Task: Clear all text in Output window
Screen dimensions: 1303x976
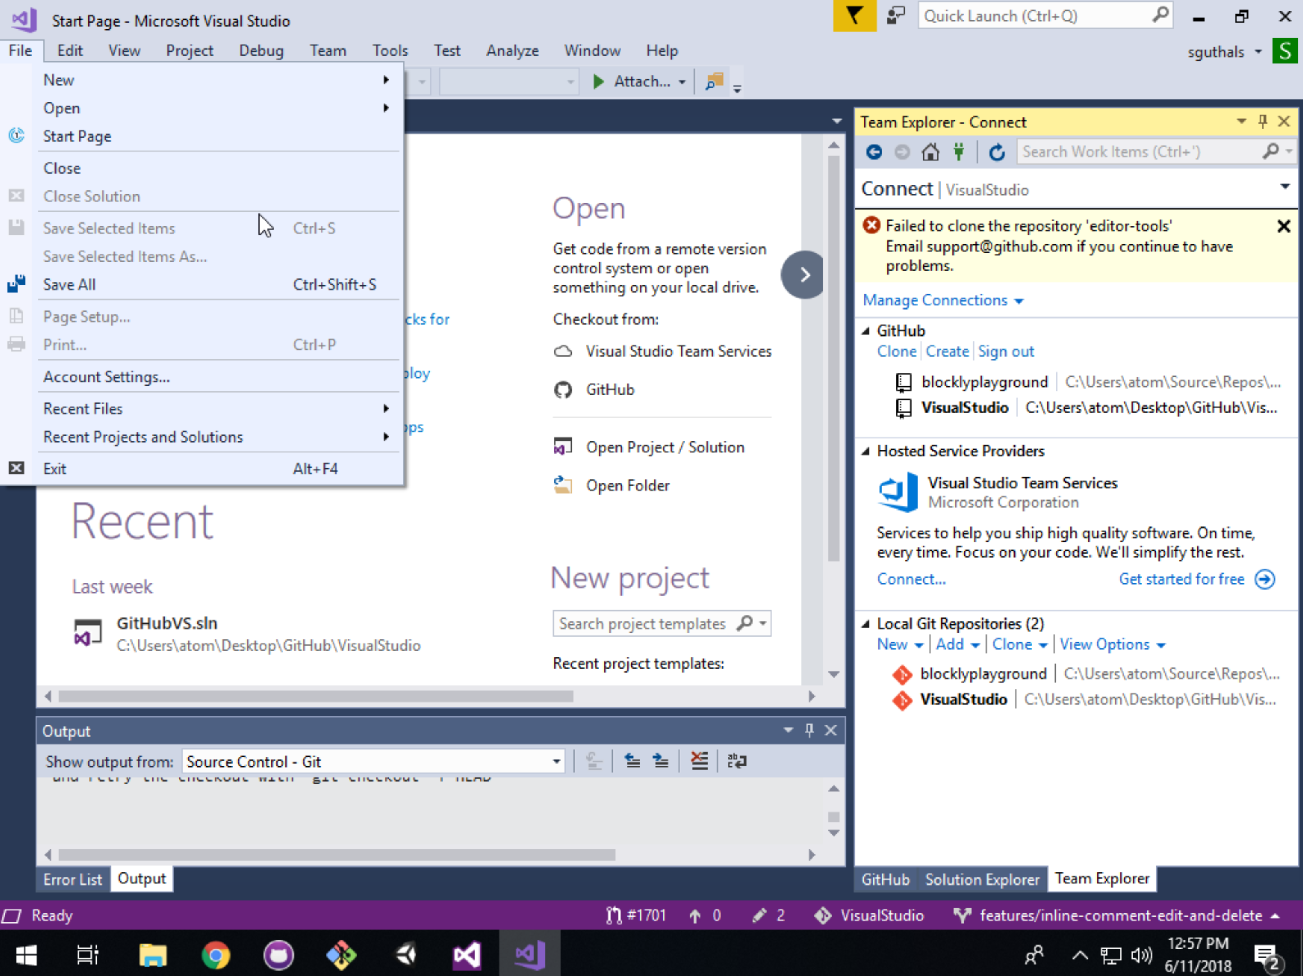Action: [x=699, y=761]
